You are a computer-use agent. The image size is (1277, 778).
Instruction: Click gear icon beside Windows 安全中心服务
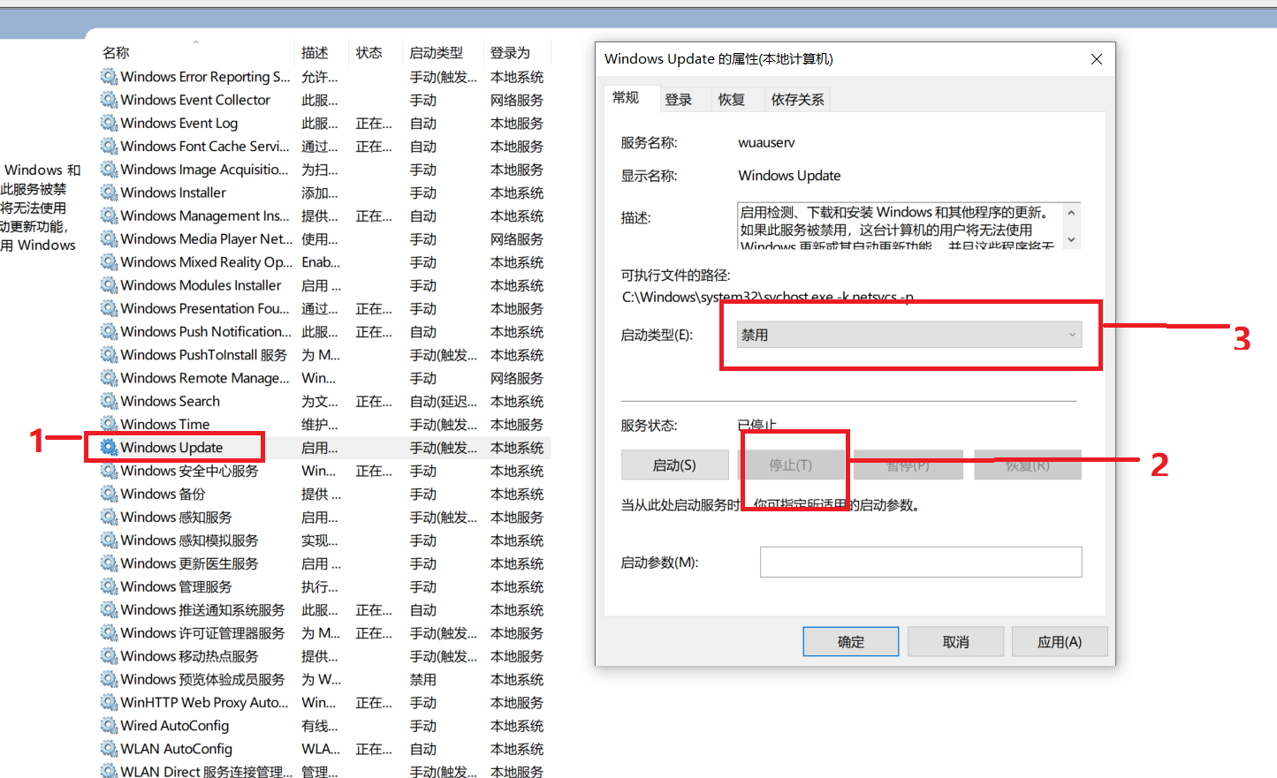pos(109,471)
